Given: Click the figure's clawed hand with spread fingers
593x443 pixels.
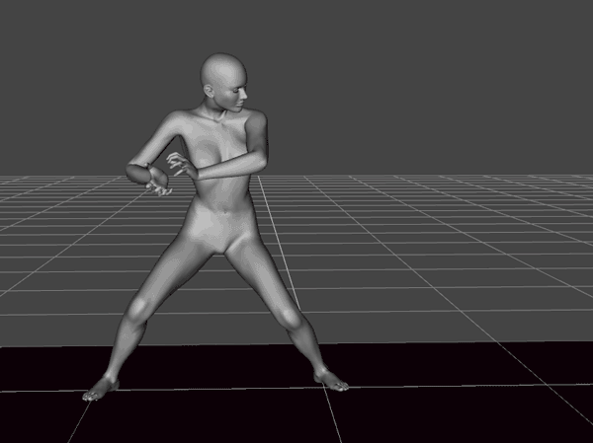Looking at the screenshot, I should pyautogui.click(x=181, y=165).
